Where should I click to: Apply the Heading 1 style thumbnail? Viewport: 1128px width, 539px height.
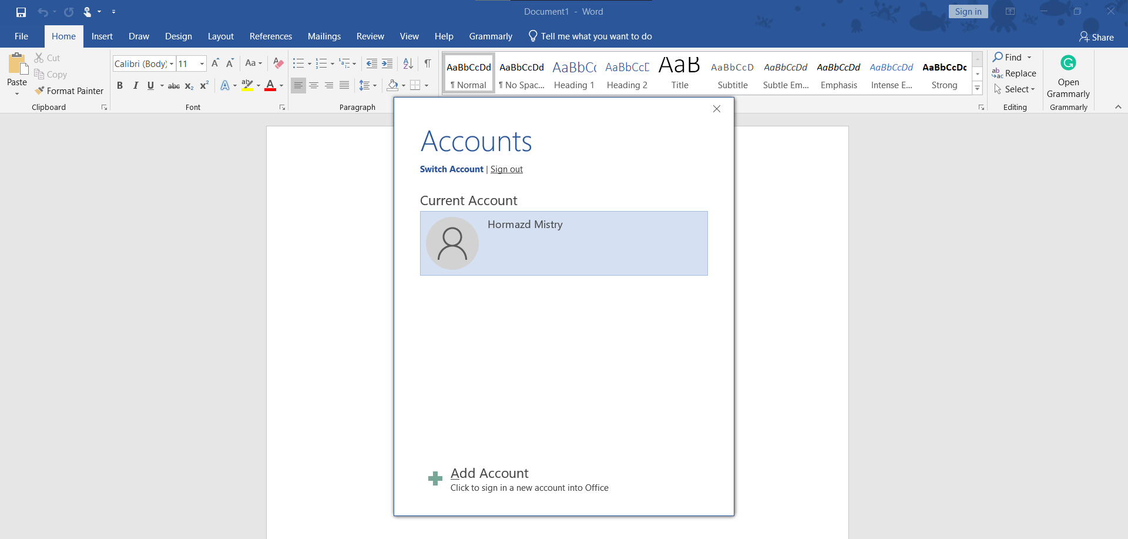coord(574,73)
